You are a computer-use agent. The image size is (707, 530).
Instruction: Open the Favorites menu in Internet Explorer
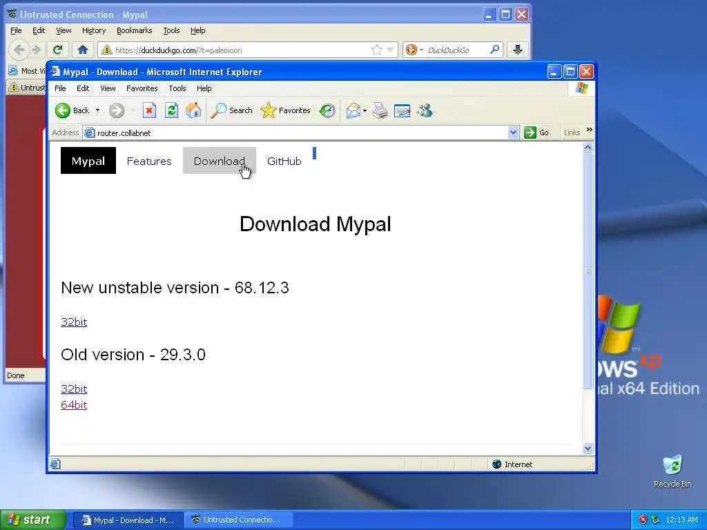point(142,88)
